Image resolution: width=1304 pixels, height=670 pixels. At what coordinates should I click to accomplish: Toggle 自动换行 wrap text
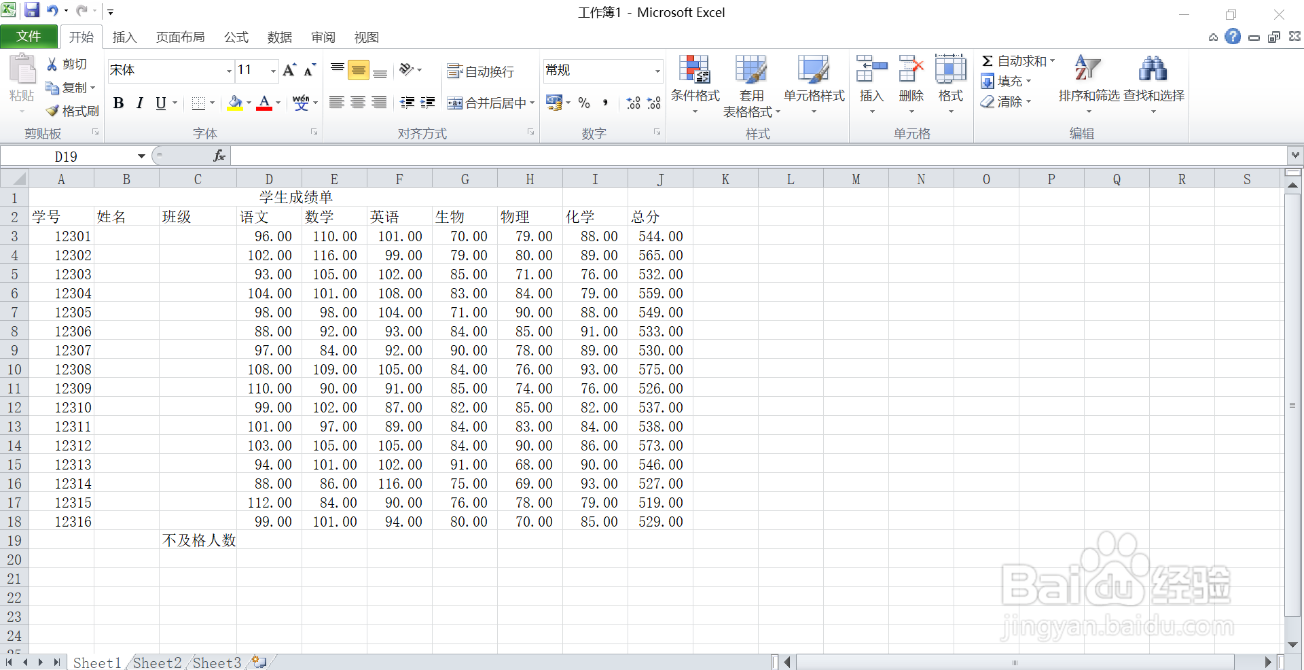(480, 71)
